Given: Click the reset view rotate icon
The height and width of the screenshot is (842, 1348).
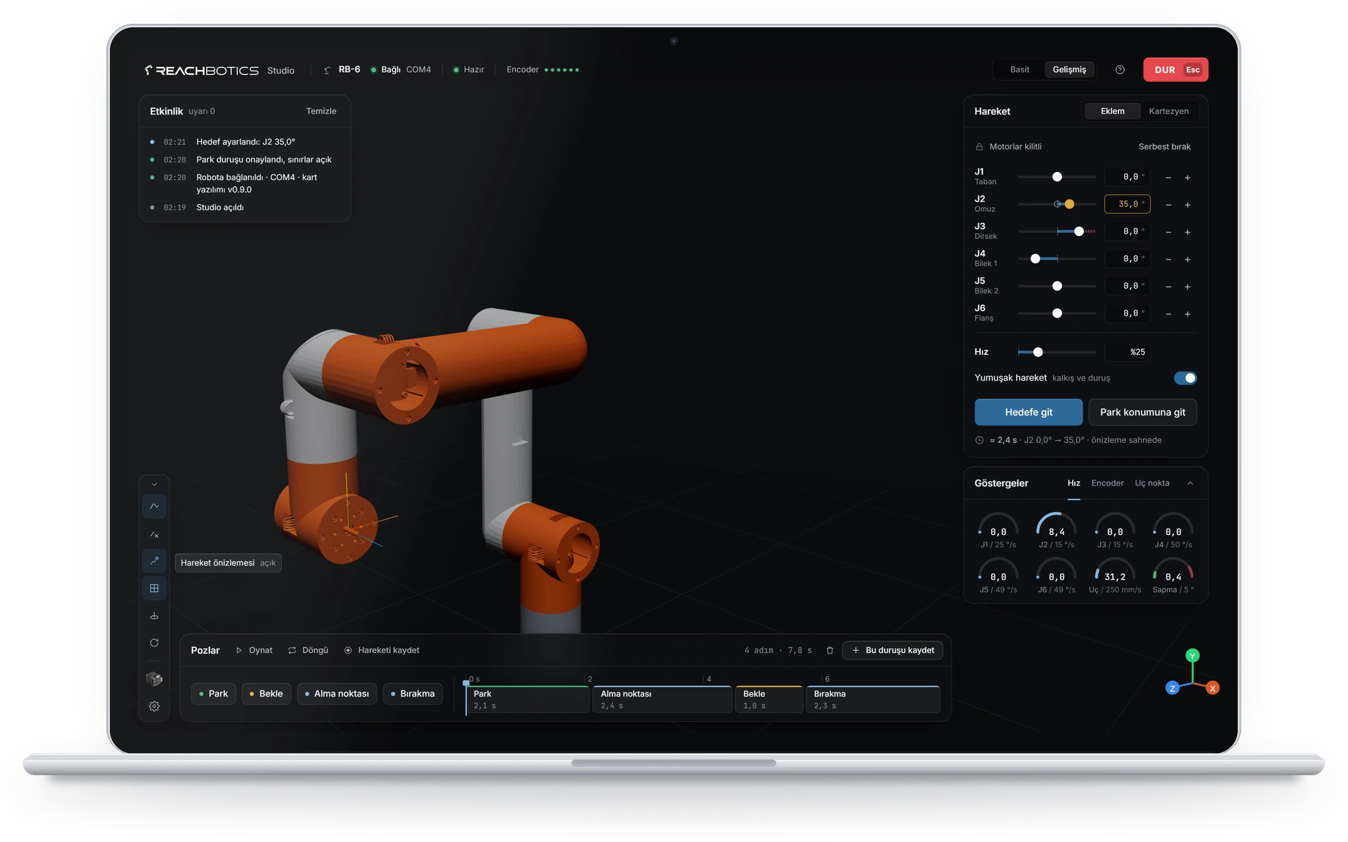Looking at the screenshot, I should click(154, 643).
